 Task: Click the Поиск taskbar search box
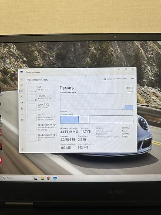[16, 178]
